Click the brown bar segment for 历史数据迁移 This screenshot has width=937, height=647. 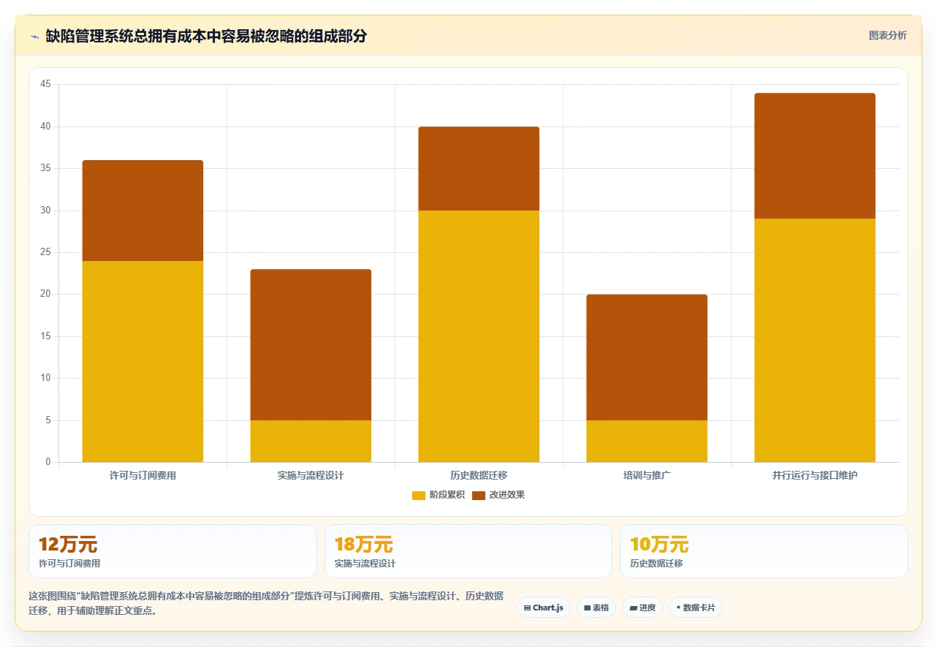point(479,169)
